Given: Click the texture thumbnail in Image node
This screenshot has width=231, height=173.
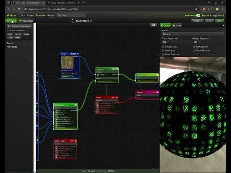Looking at the screenshot, I should click(x=67, y=62).
